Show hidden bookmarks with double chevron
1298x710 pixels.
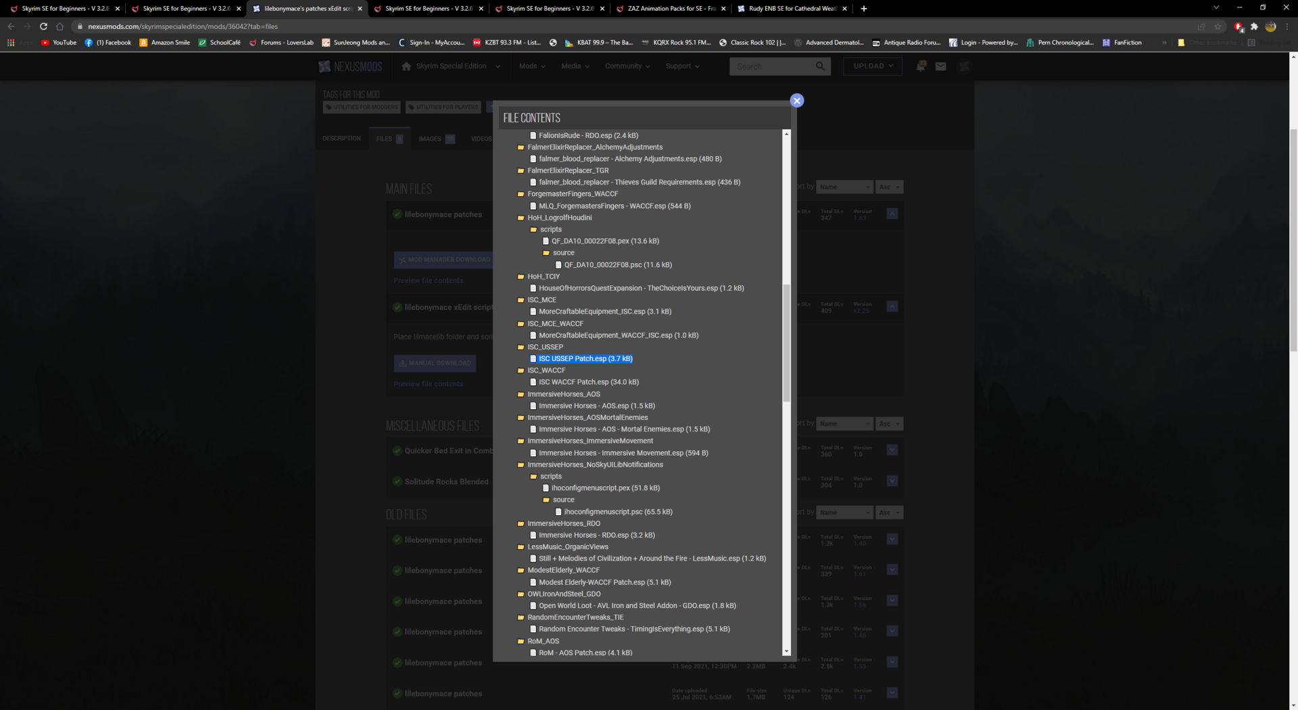click(x=1164, y=43)
